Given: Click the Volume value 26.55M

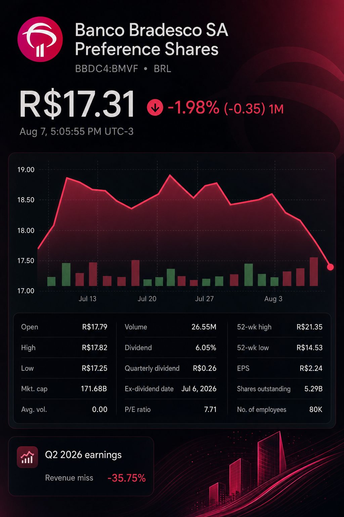Looking at the screenshot, I should click(x=204, y=327).
